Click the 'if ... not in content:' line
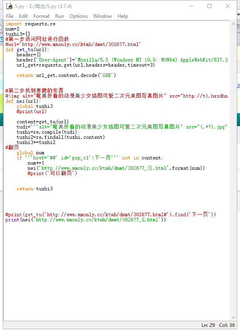 pos(90,158)
